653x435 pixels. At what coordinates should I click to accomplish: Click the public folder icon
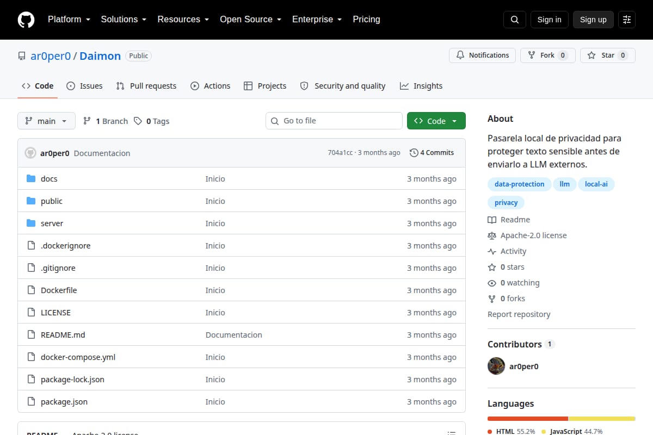(x=31, y=201)
